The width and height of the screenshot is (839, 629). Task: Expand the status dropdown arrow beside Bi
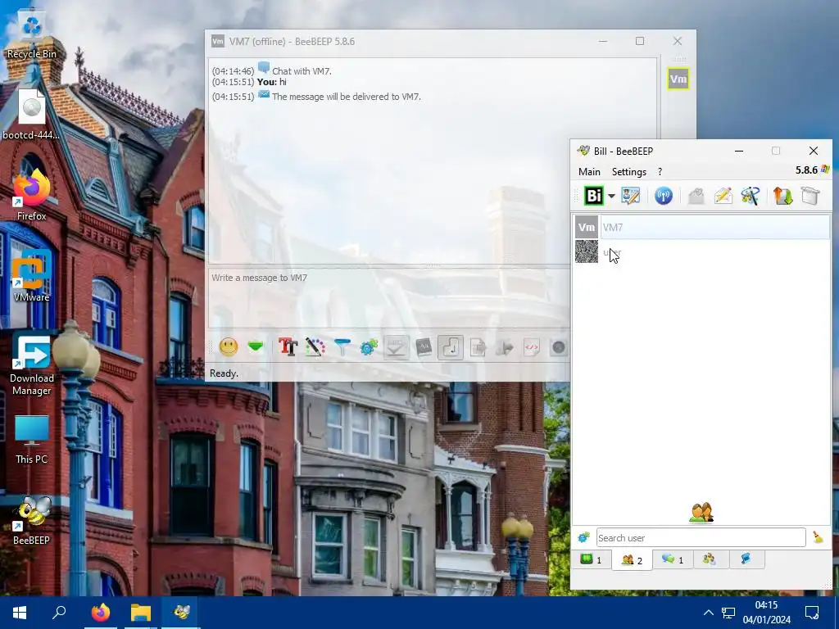(x=611, y=196)
